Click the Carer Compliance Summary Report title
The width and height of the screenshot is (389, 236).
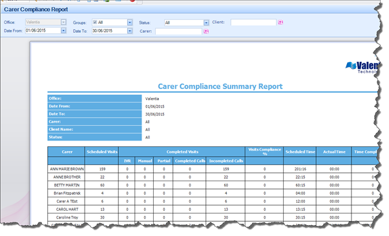click(220, 86)
